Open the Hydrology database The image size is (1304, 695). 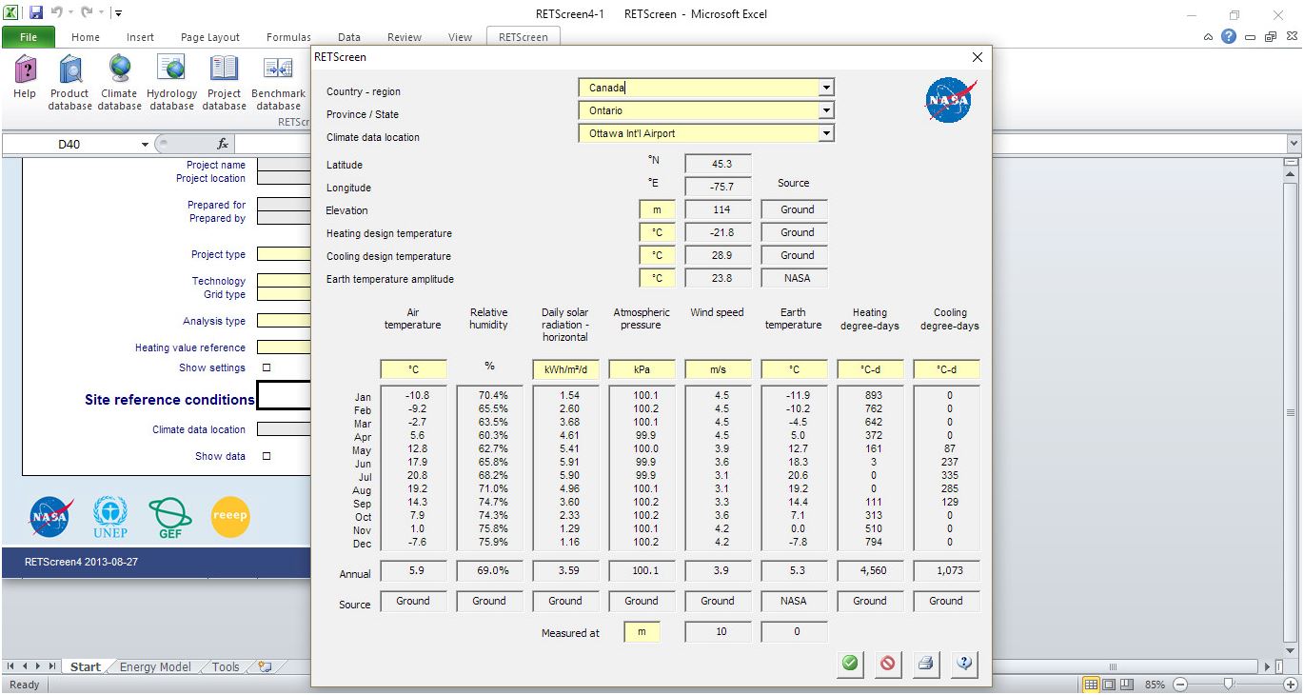click(x=172, y=83)
